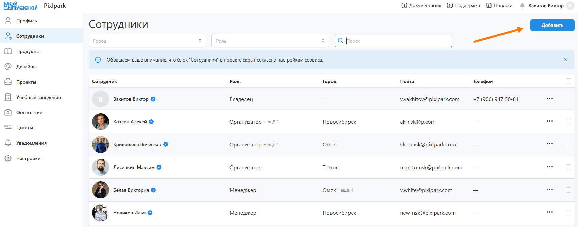578x227 pixels.
Task: Open the Роль filter dropdown
Action: coord(270,41)
